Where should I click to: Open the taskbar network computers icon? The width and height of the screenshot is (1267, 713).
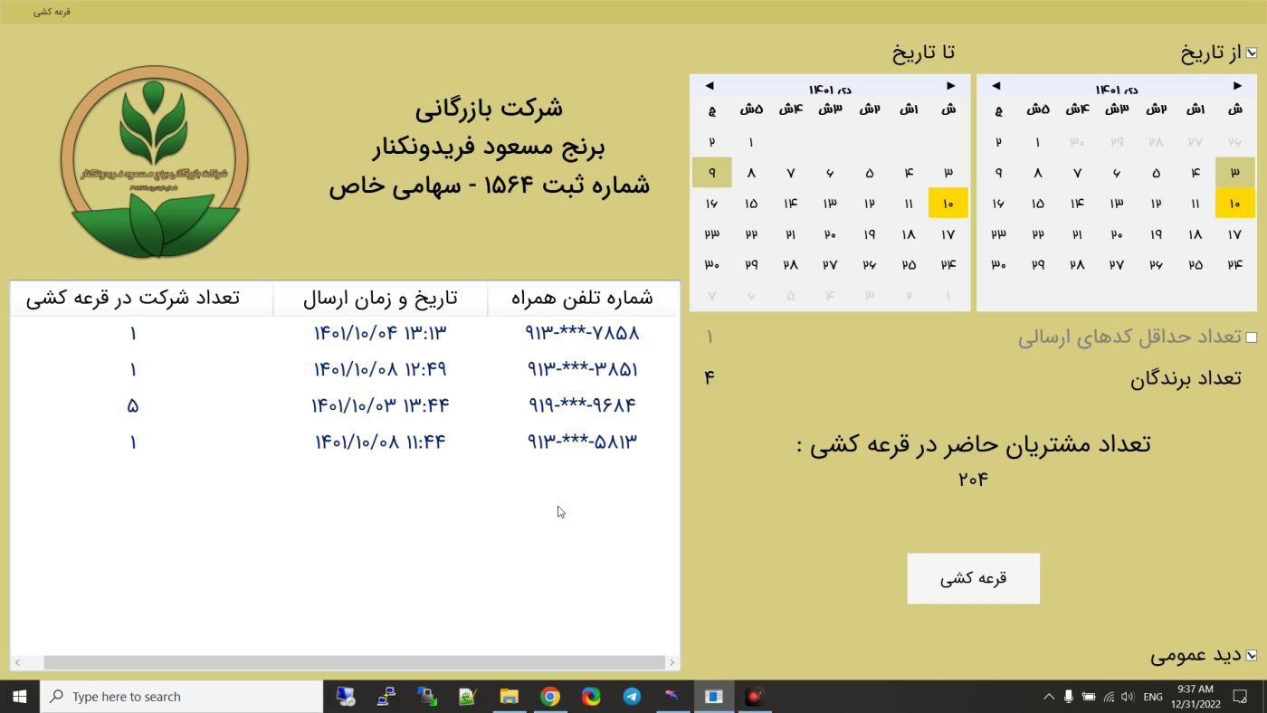pyautogui.click(x=386, y=697)
